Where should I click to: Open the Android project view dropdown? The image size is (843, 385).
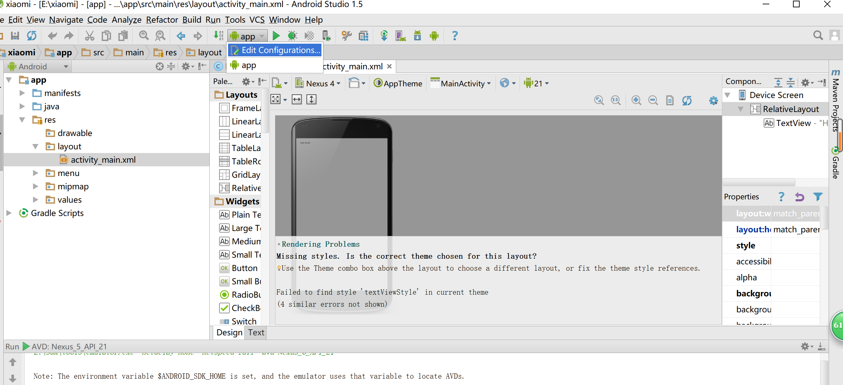tap(38, 66)
